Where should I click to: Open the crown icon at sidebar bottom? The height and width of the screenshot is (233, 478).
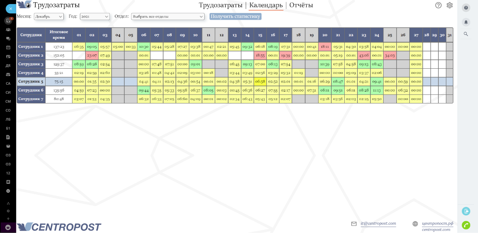(x=8, y=227)
